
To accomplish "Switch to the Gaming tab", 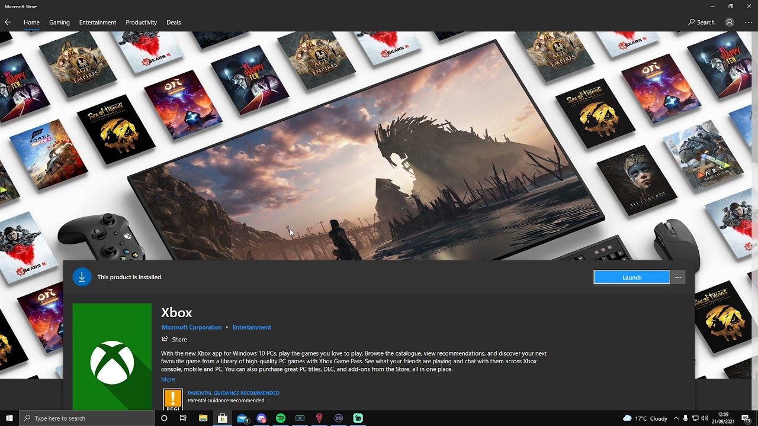I will point(59,22).
